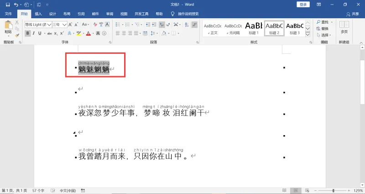Toggle strikethrough abc formatting
The height and width of the screenshot is (194, 365).
pyautogui.click(x=49, y=33)
